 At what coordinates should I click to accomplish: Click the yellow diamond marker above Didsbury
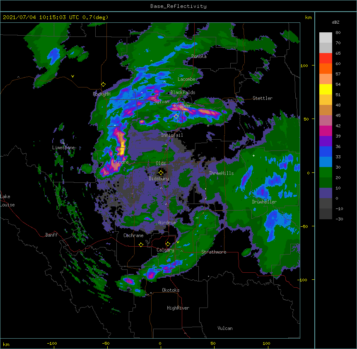pyautogui.click(x=161, y=172)
